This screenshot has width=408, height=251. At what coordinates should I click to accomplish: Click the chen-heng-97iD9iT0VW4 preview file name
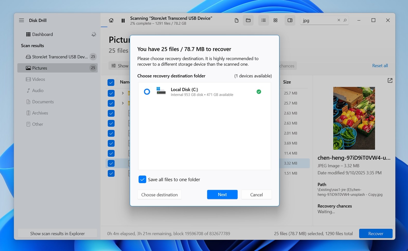354,158
